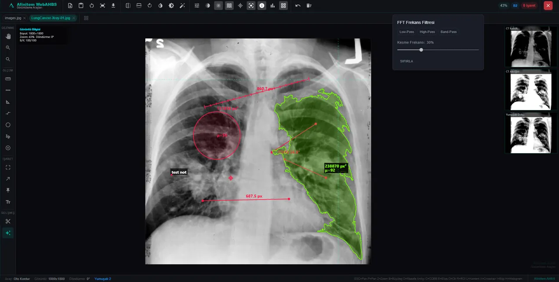Click the 43% zoom indicator
This screenshot has height=282, width=559.
(504, 6)
